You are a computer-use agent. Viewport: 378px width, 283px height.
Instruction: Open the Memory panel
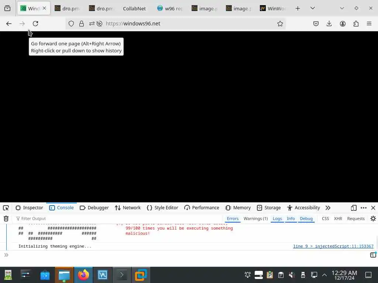pyautogui.click(x=238, y=208)
